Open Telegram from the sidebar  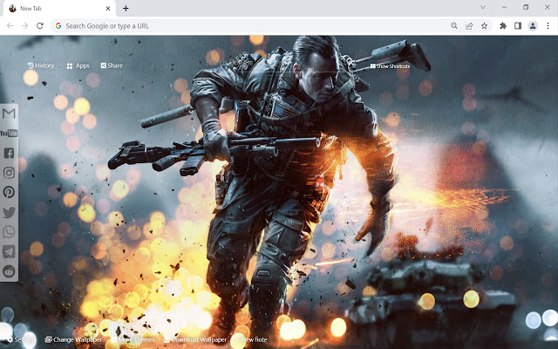(9, 251)
